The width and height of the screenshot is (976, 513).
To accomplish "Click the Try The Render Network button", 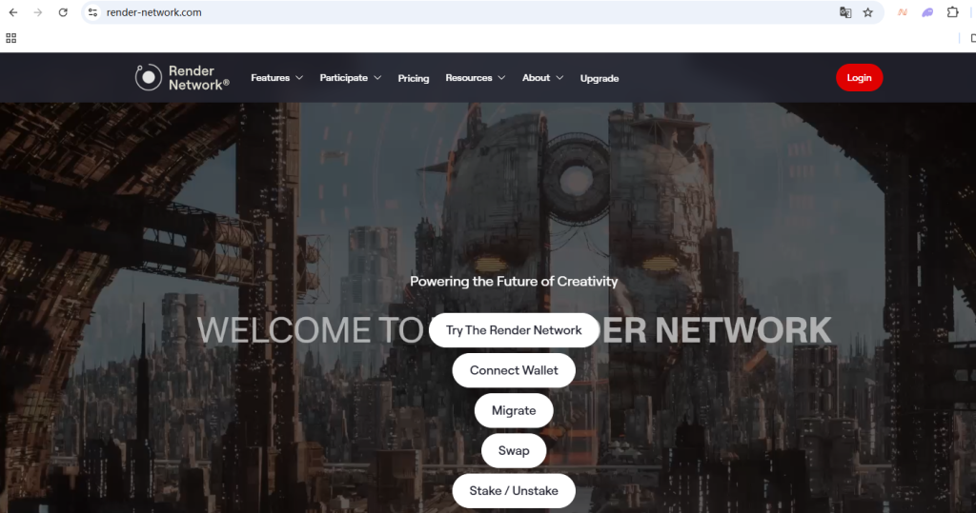I will point(514,330).
